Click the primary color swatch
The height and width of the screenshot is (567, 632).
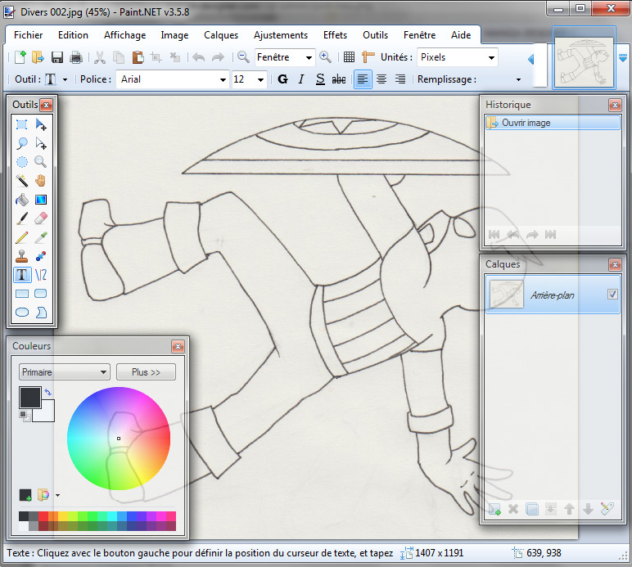29,398
